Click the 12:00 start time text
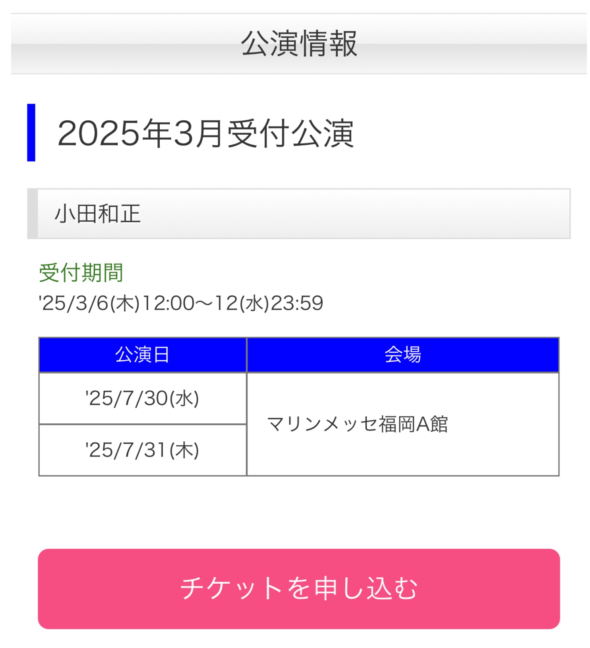Screen dimensions: 590x648 (168, 303)
